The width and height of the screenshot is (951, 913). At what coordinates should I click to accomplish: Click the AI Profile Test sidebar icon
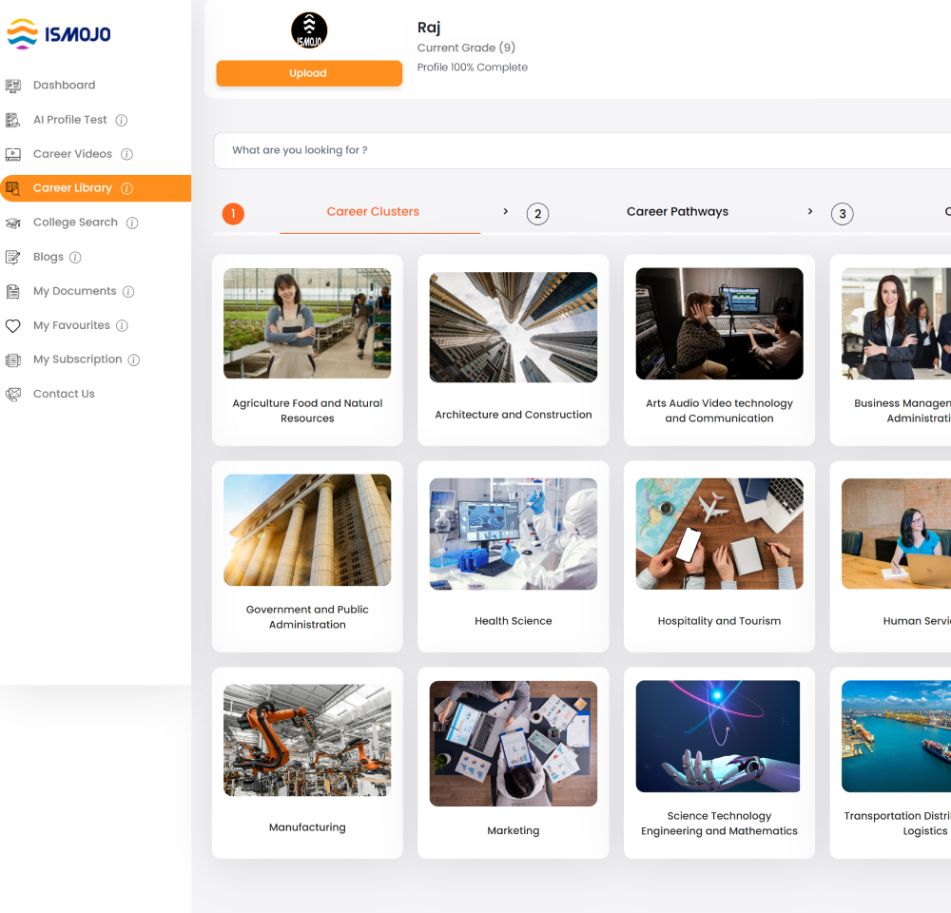click(12, 120)
